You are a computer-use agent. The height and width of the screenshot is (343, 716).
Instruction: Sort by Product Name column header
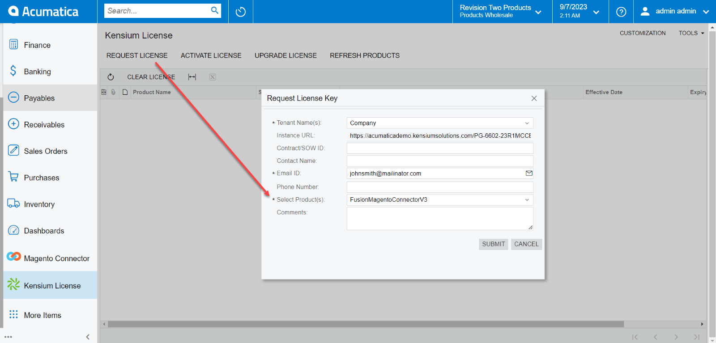pyautogui.click(x=152, y=92)
